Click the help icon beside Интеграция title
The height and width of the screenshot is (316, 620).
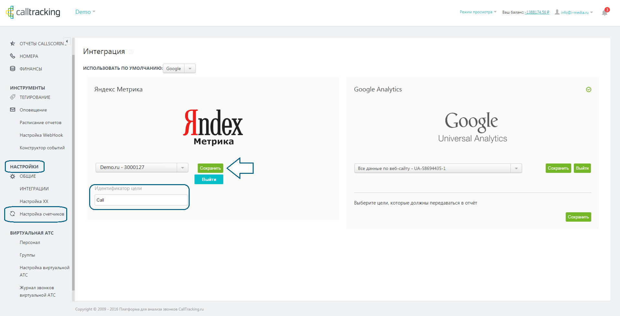pos(131,52)
